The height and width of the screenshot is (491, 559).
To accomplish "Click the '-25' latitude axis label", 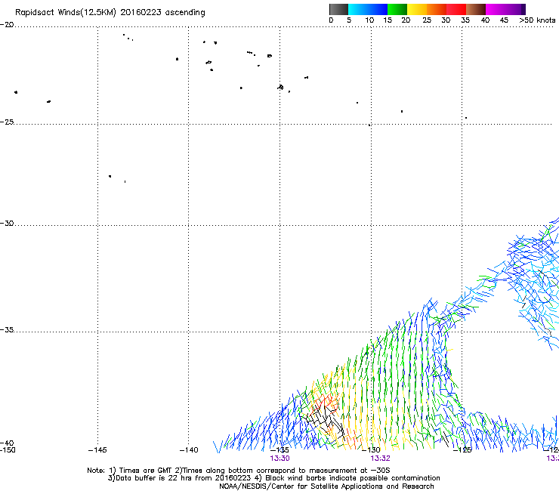I will point(7,122).
